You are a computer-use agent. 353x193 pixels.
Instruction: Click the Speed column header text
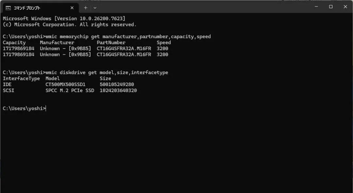click(x=163, y=43)
